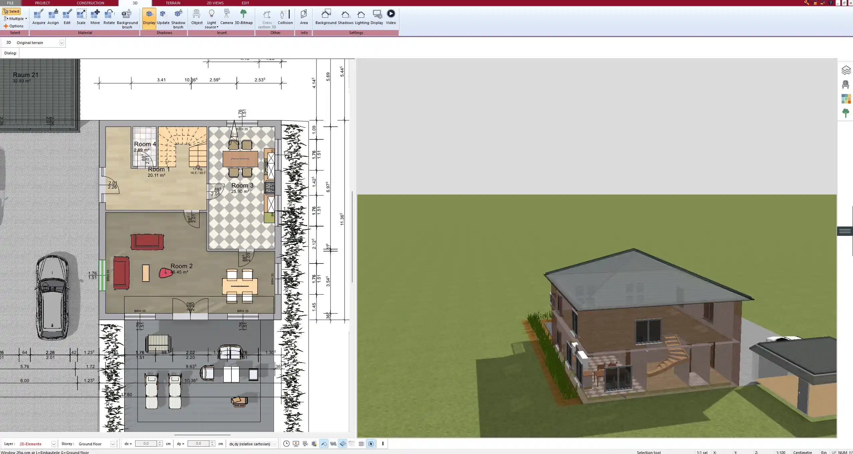
Task: Click the Background brush button
Action: coord(127,17)
